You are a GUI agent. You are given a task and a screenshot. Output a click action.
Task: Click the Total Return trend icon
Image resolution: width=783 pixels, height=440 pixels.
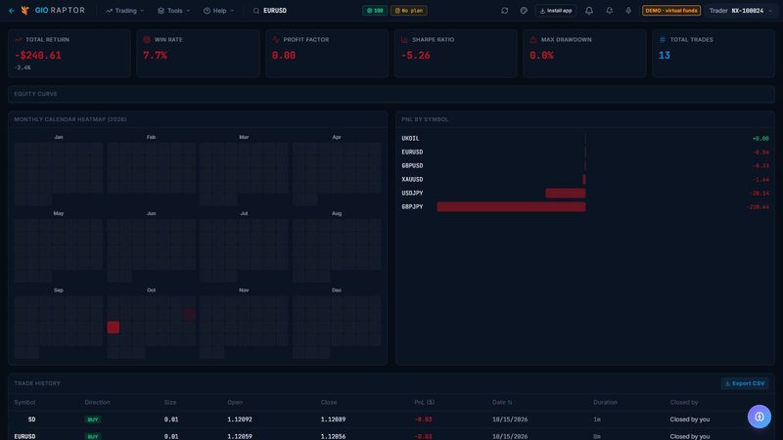pyautogui.click(x=19, y=39)
